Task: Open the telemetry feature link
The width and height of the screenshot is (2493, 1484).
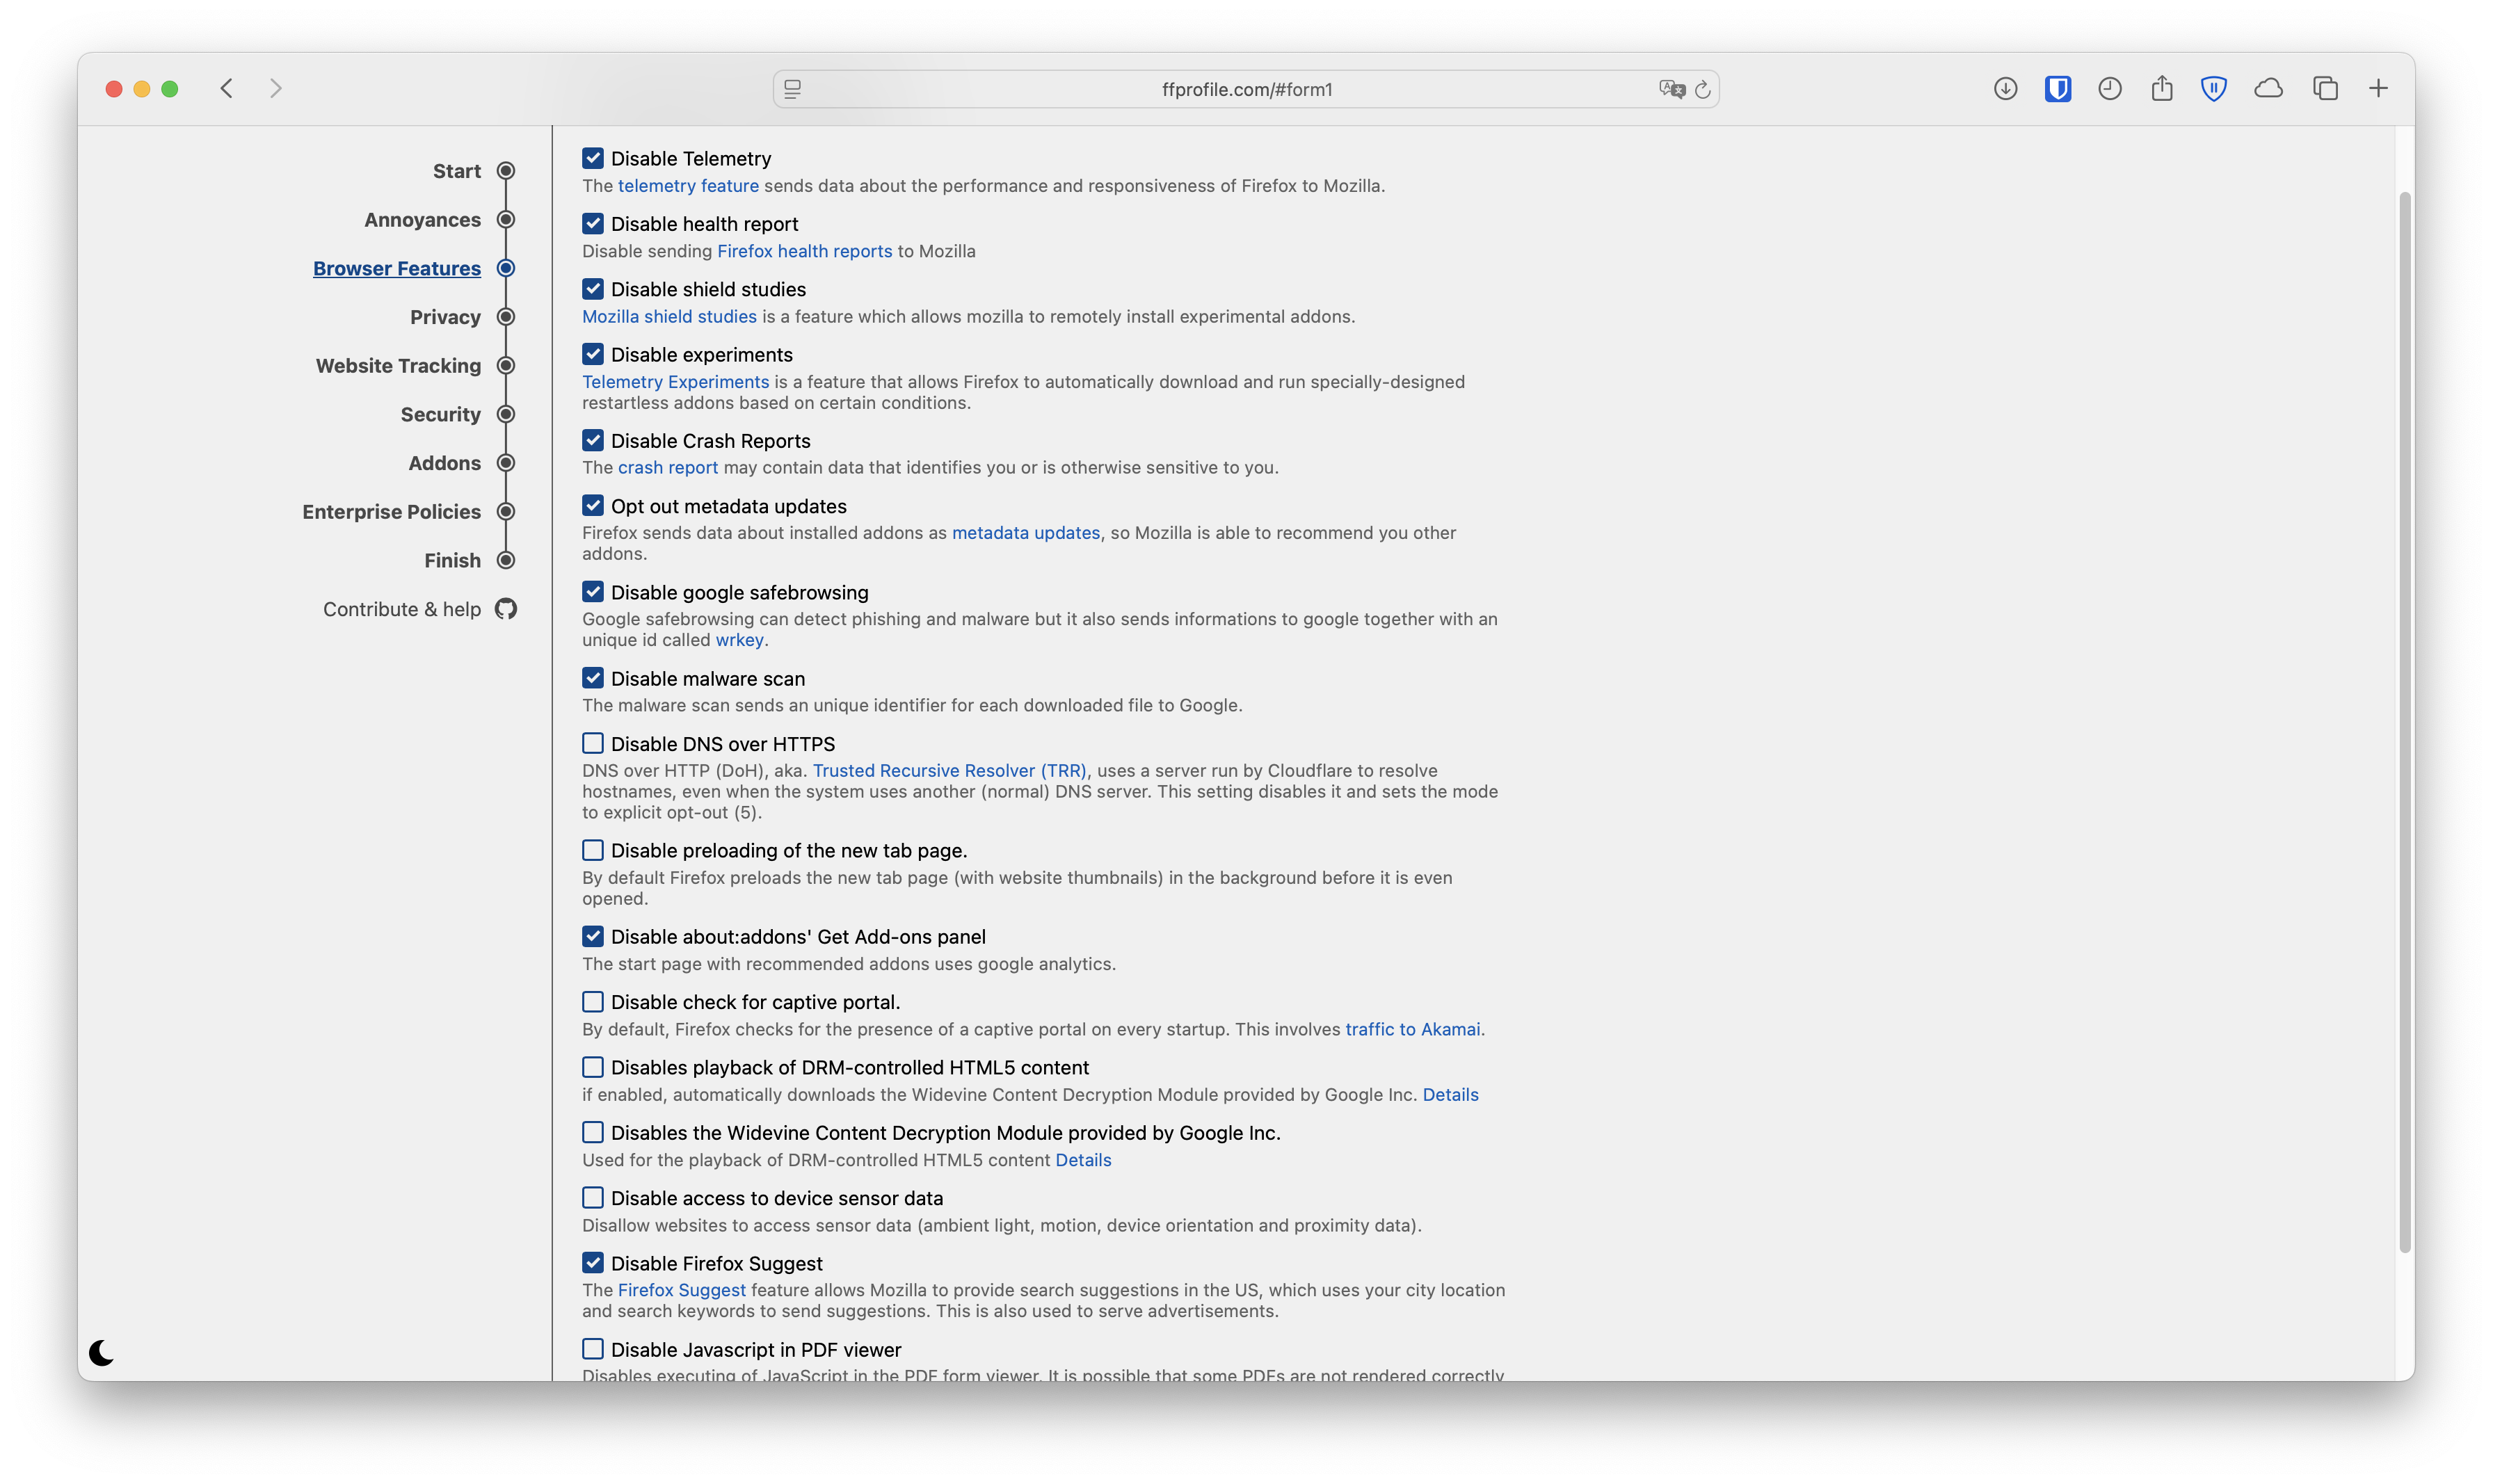Action: (x=688, y=185)
